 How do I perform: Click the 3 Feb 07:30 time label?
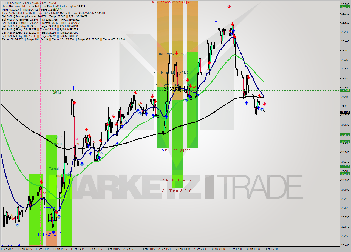pos(236,249)
